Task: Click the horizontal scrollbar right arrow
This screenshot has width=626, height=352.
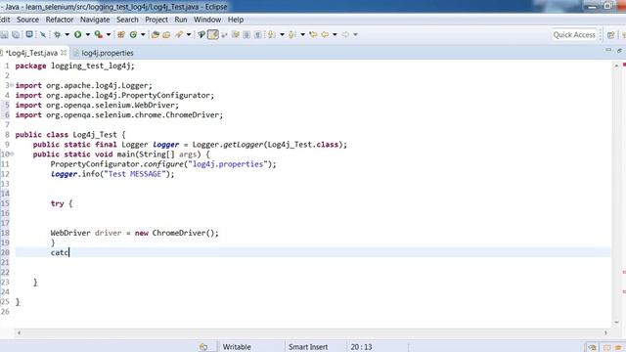Action: 605,332
